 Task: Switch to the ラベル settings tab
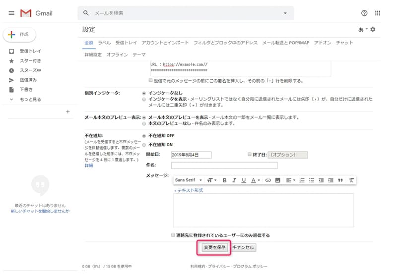[104, 43]
